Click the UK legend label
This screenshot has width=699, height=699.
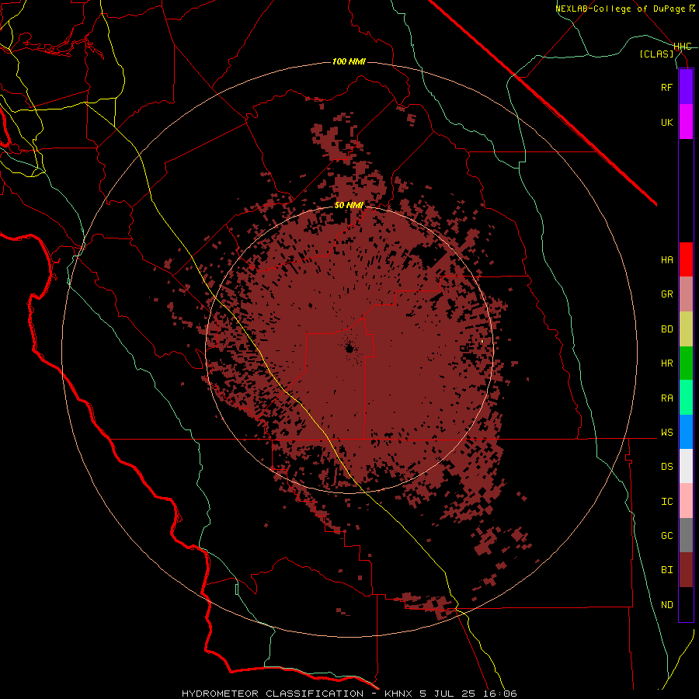coord(666,122)
